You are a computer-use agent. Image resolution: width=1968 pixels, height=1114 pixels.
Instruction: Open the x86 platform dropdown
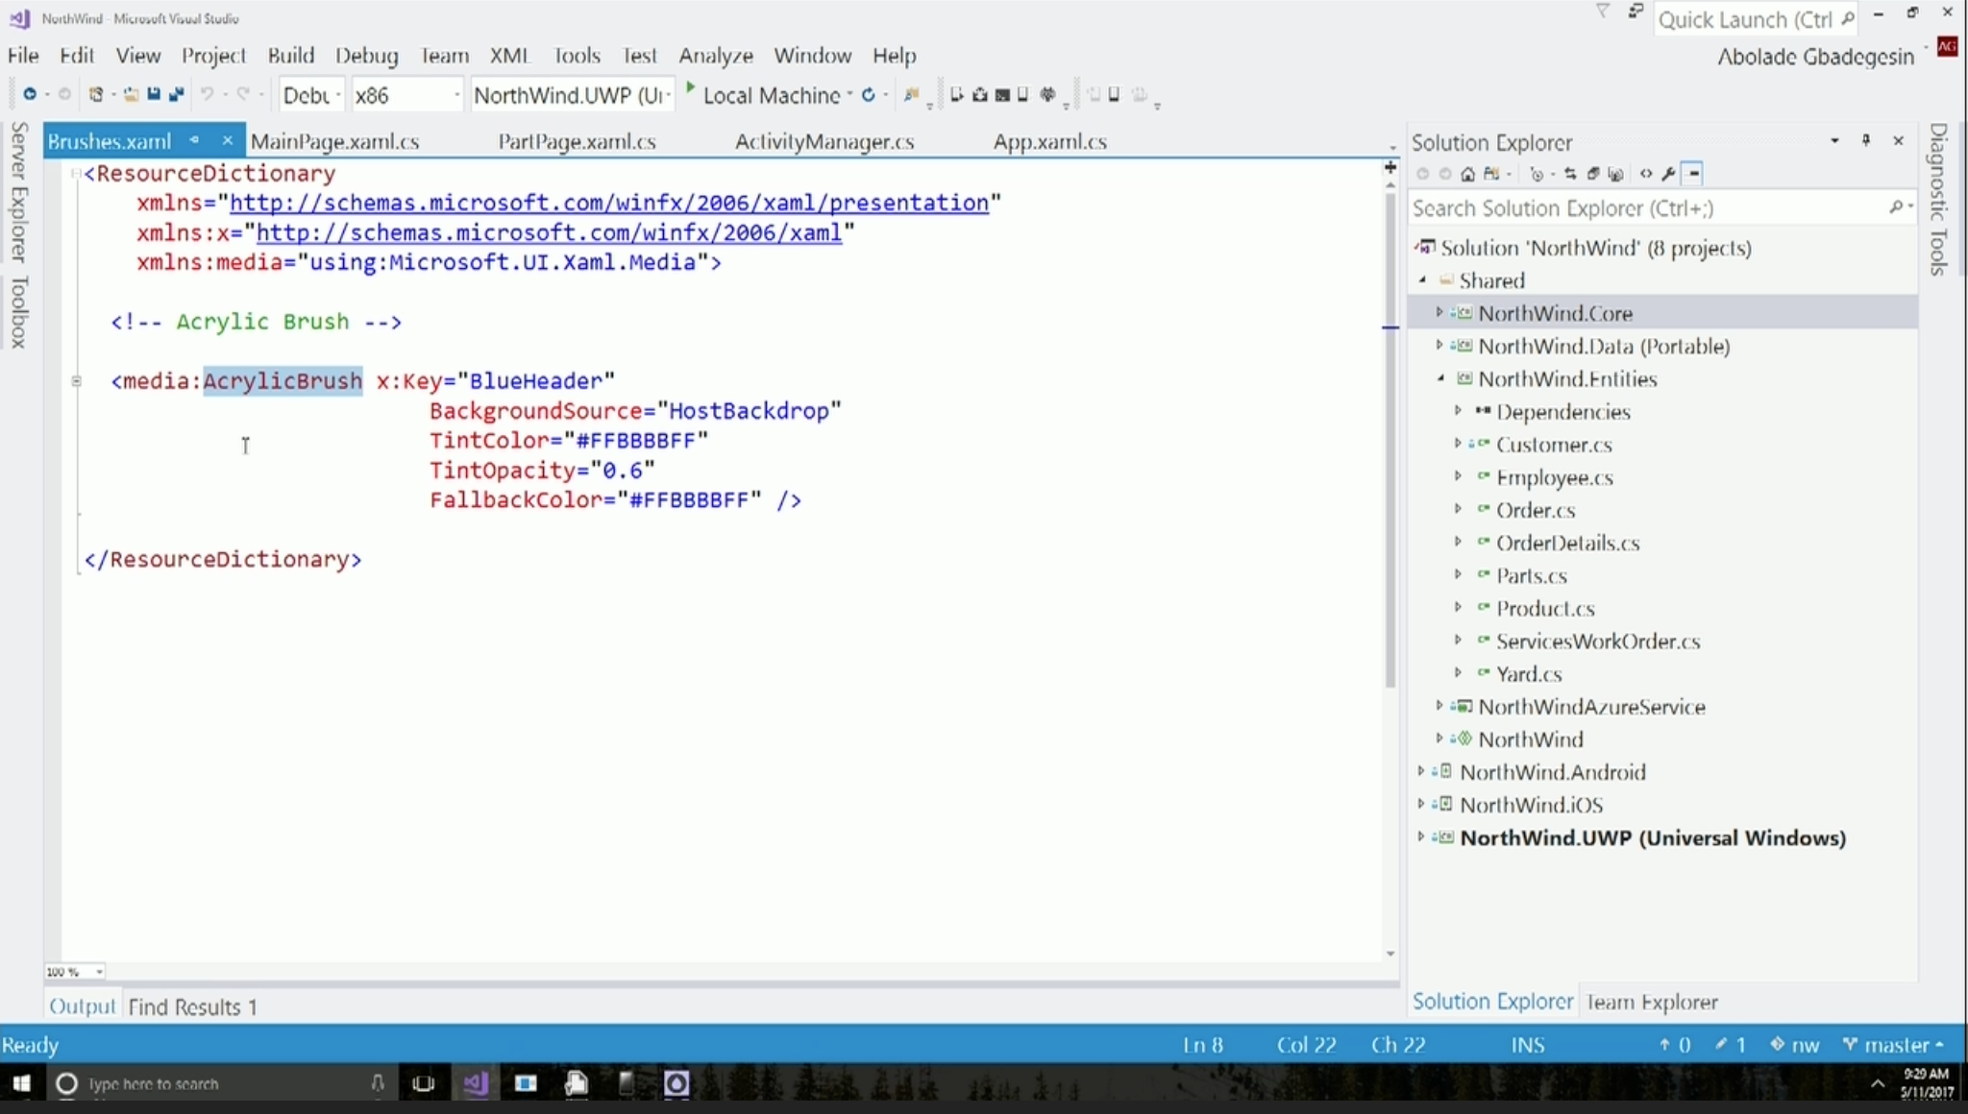[x=456, y=95]
